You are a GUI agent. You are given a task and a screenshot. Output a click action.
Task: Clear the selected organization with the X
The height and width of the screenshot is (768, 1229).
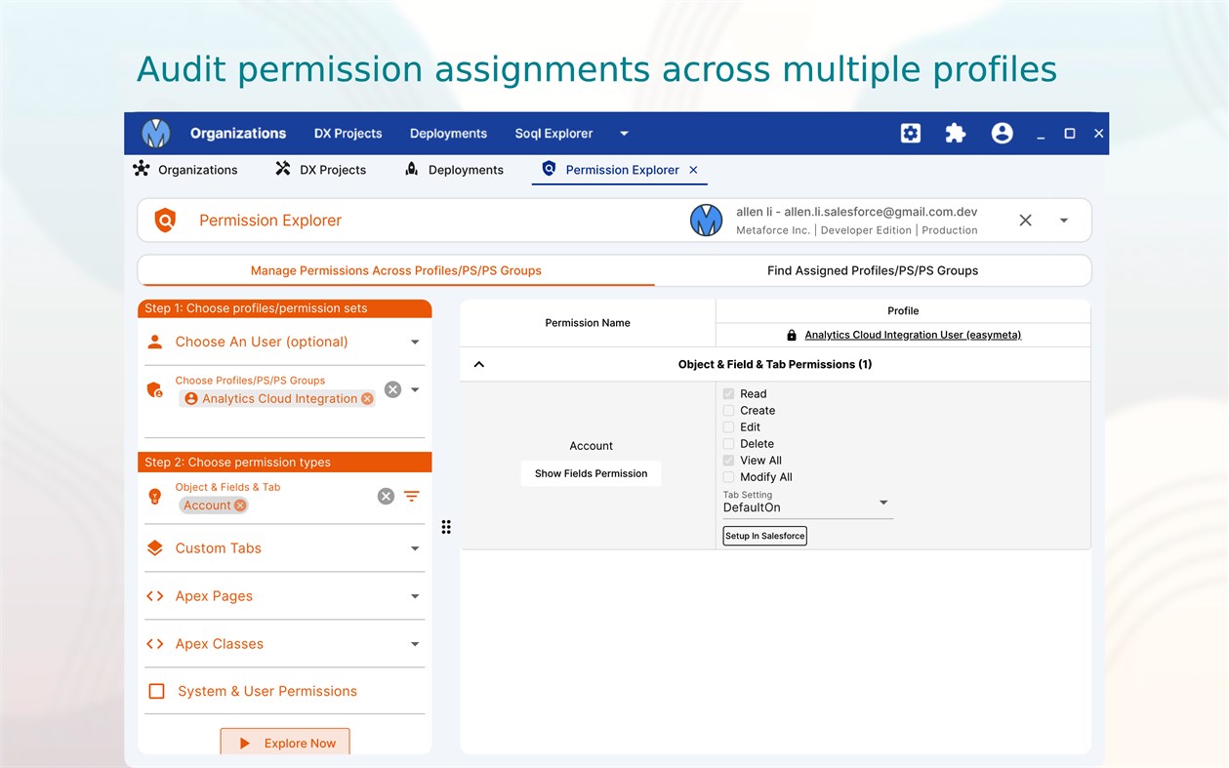1025,221
